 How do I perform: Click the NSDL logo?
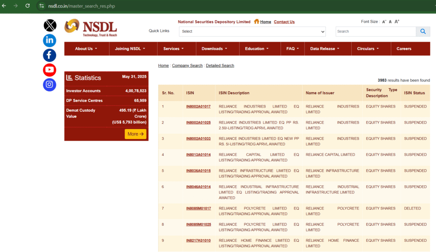point(91,28)
